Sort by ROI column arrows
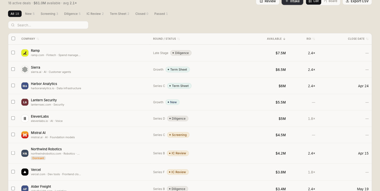 314,39
